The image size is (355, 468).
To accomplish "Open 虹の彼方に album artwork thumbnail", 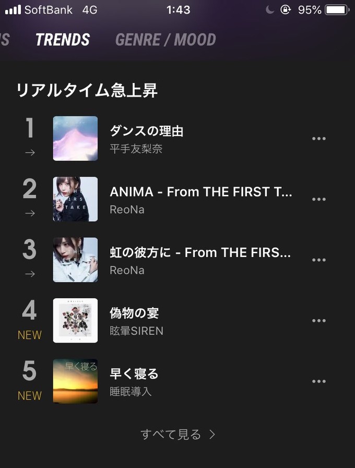I will point(75,260).
